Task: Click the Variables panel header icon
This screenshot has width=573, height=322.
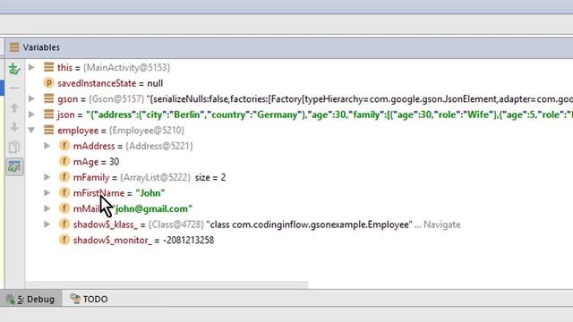Action: pos(14,47)
